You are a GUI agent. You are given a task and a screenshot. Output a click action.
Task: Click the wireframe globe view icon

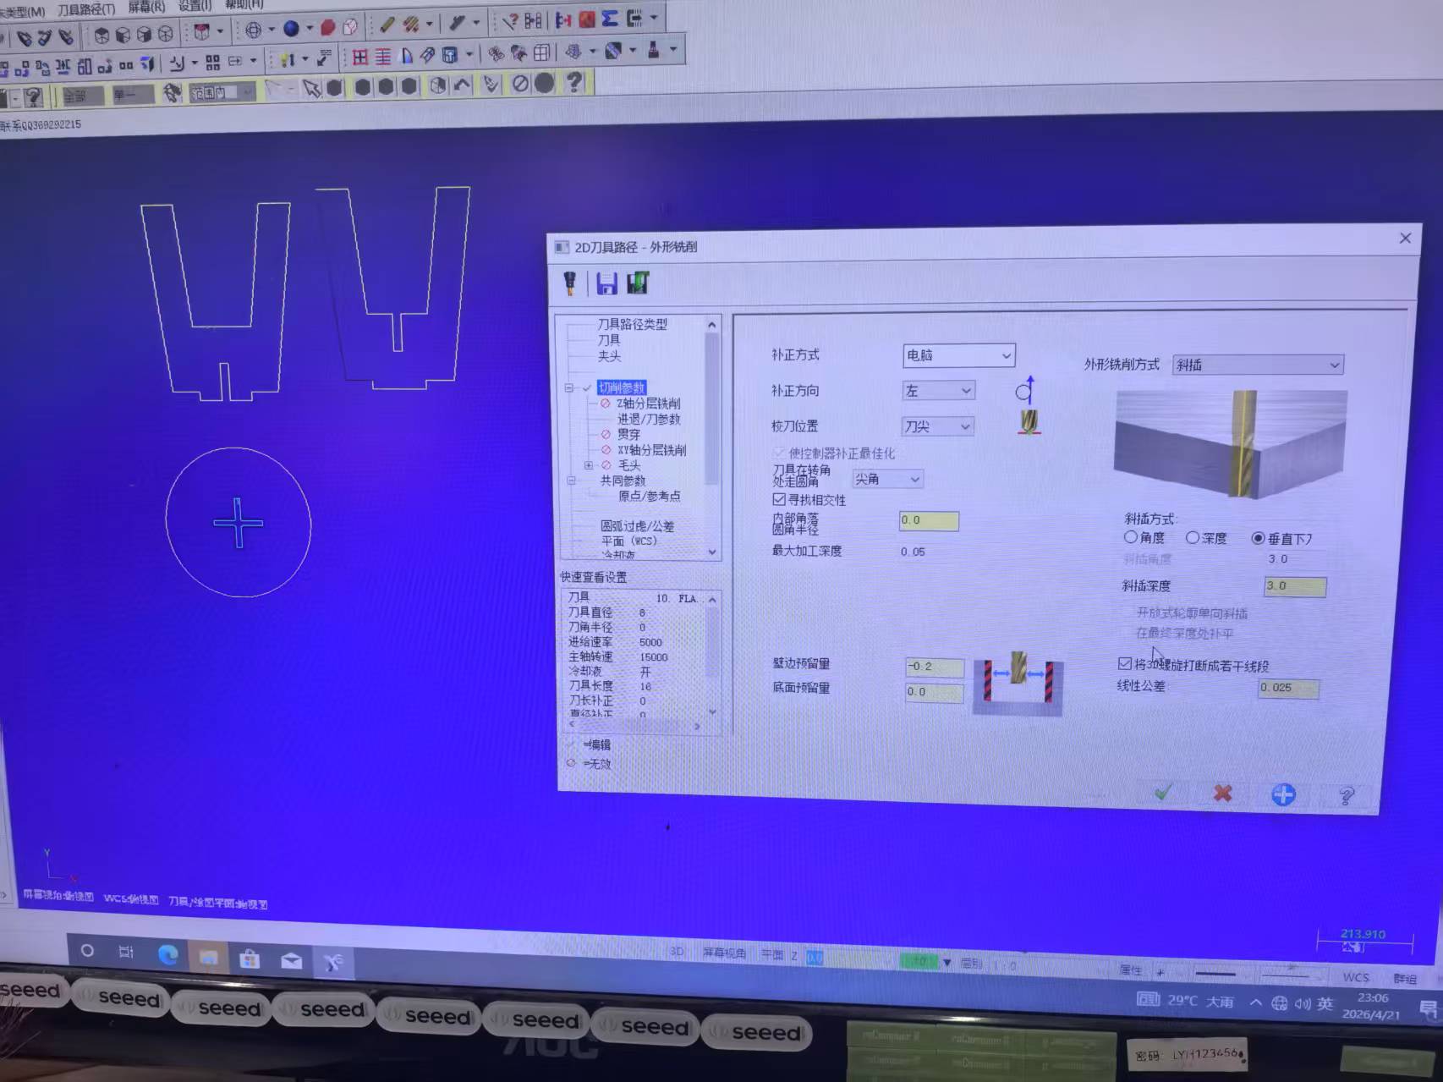[253, 30]
